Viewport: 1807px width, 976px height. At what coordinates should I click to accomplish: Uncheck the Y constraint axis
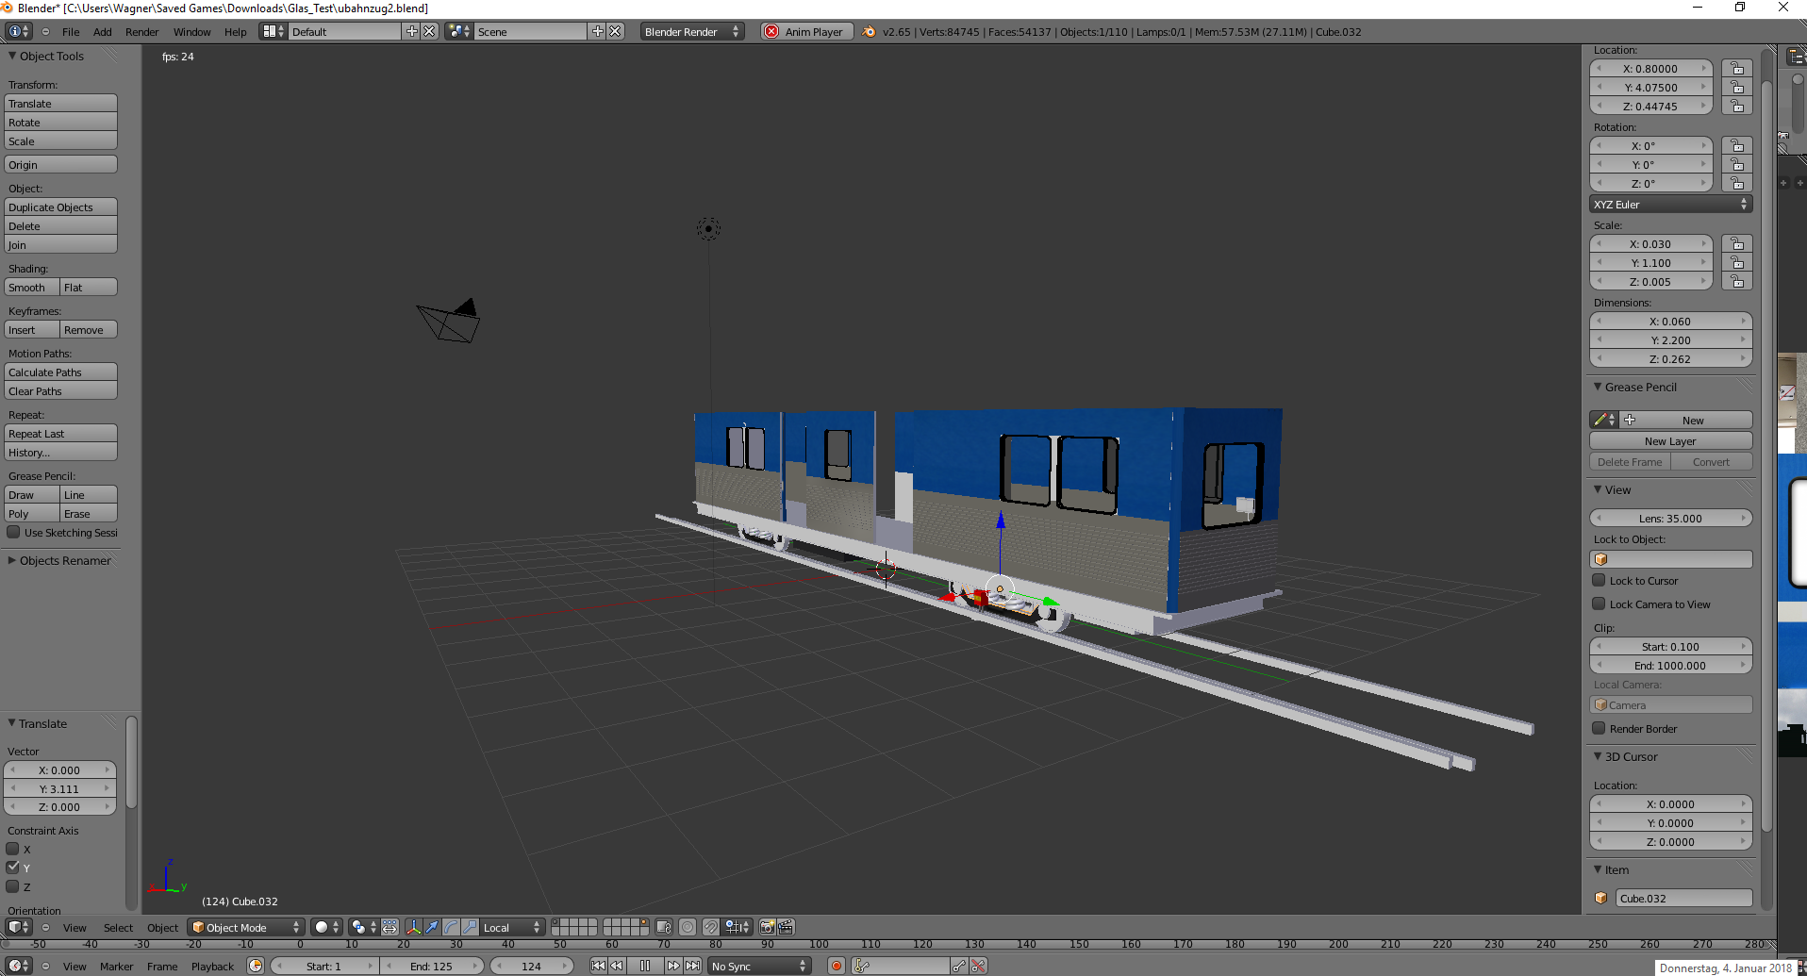tap(13, 868)
